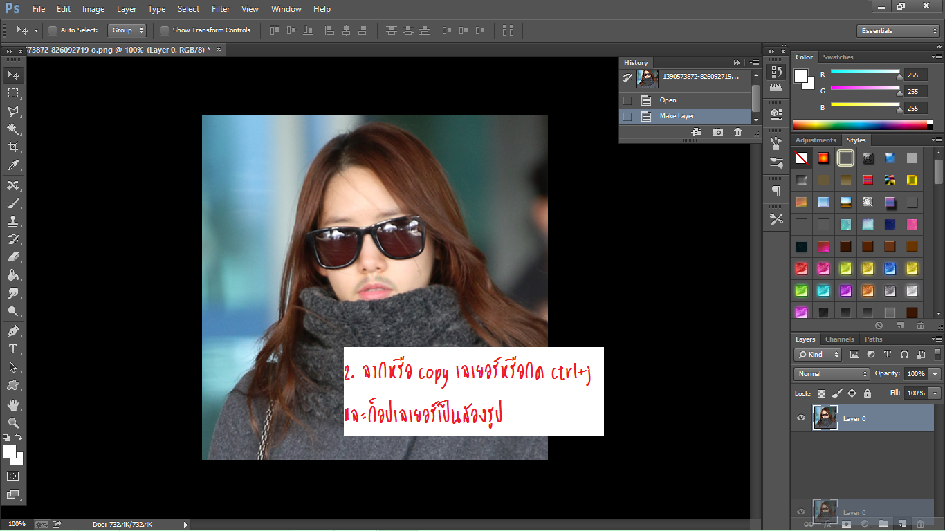Screen dimensions: 945x531
Task: Select the Zoom tool in toolbar
Action: tap(13, 422)
